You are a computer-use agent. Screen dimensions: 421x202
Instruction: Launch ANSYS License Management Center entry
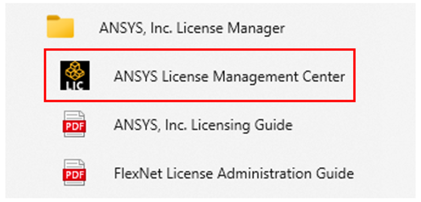point(200,75)
